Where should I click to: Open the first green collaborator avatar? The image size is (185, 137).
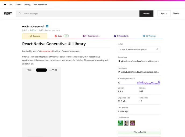pos(120,123)
